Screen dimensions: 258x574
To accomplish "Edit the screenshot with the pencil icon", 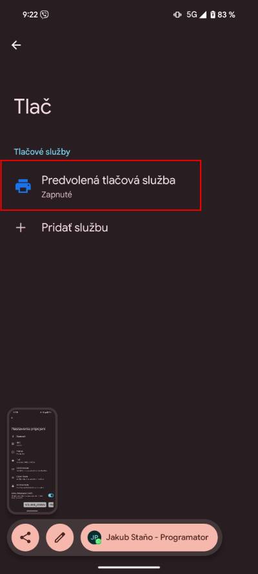I will coord(59,537).
